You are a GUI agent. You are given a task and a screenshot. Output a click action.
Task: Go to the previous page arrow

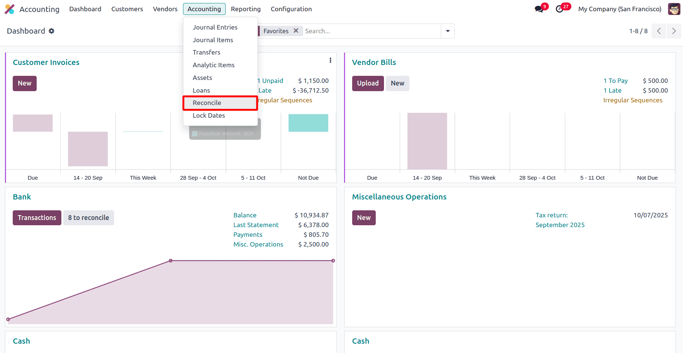coord(659,31)
